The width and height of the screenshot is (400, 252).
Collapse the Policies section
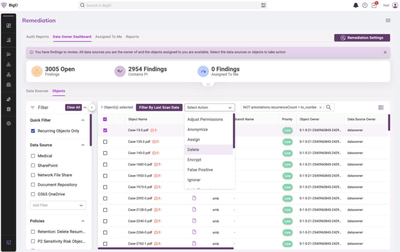coord(83,221)
